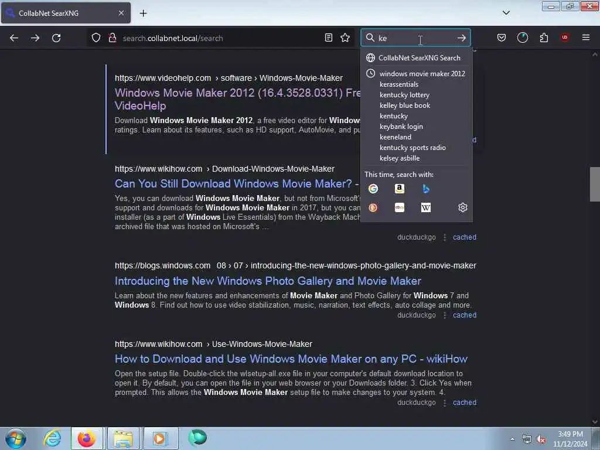600x450 pixels.
Task: Click the blogs.windows.com result URL text
Action: (x=295, y=265)
